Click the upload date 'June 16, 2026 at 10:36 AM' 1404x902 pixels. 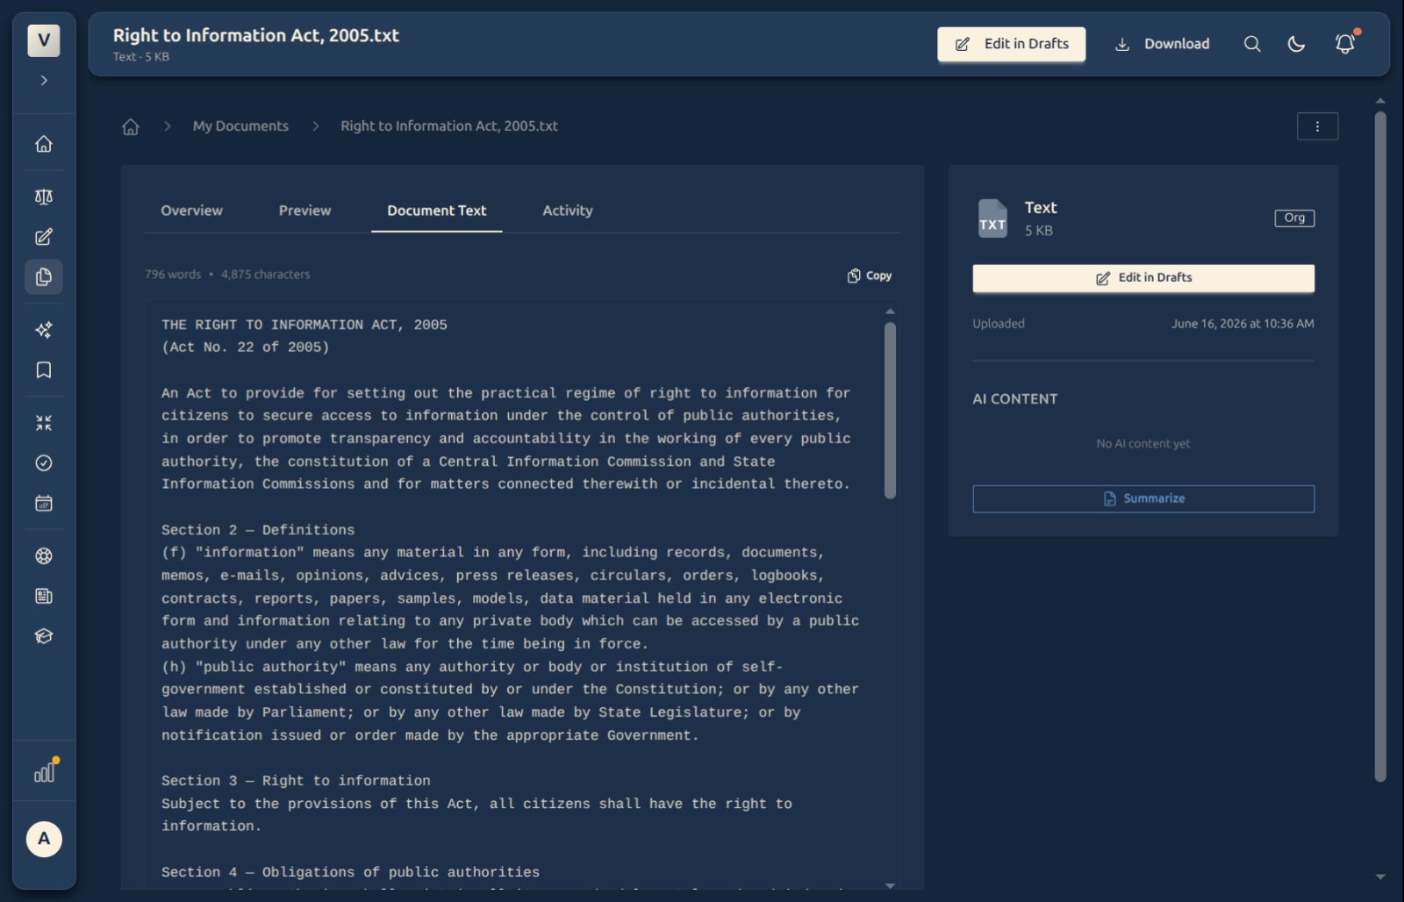1243,324
